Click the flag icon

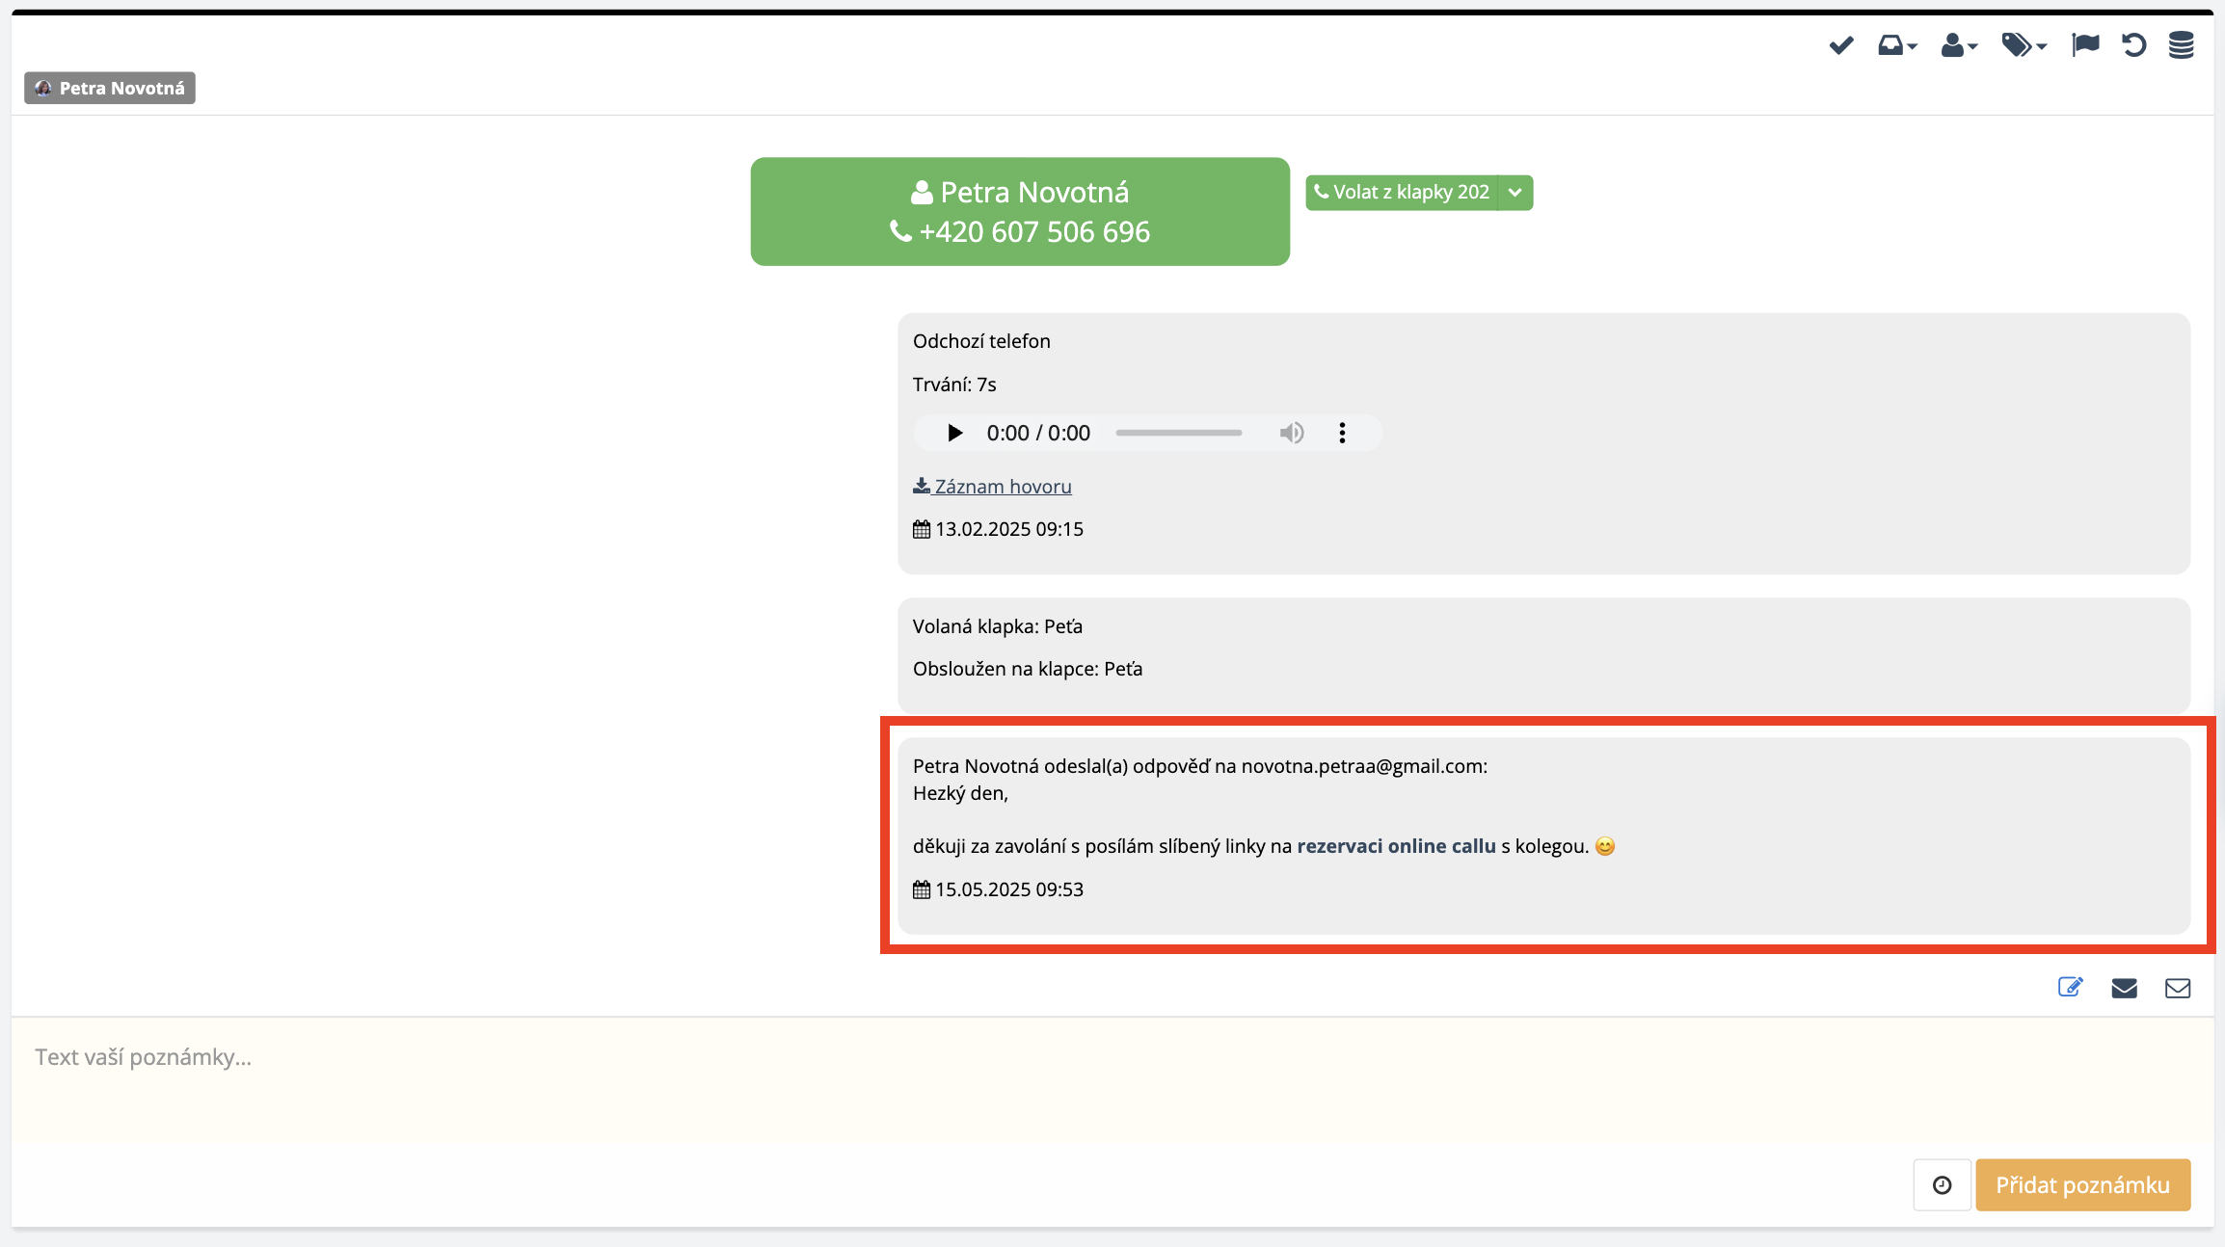pyautogui.click(x=2085, y=45)
